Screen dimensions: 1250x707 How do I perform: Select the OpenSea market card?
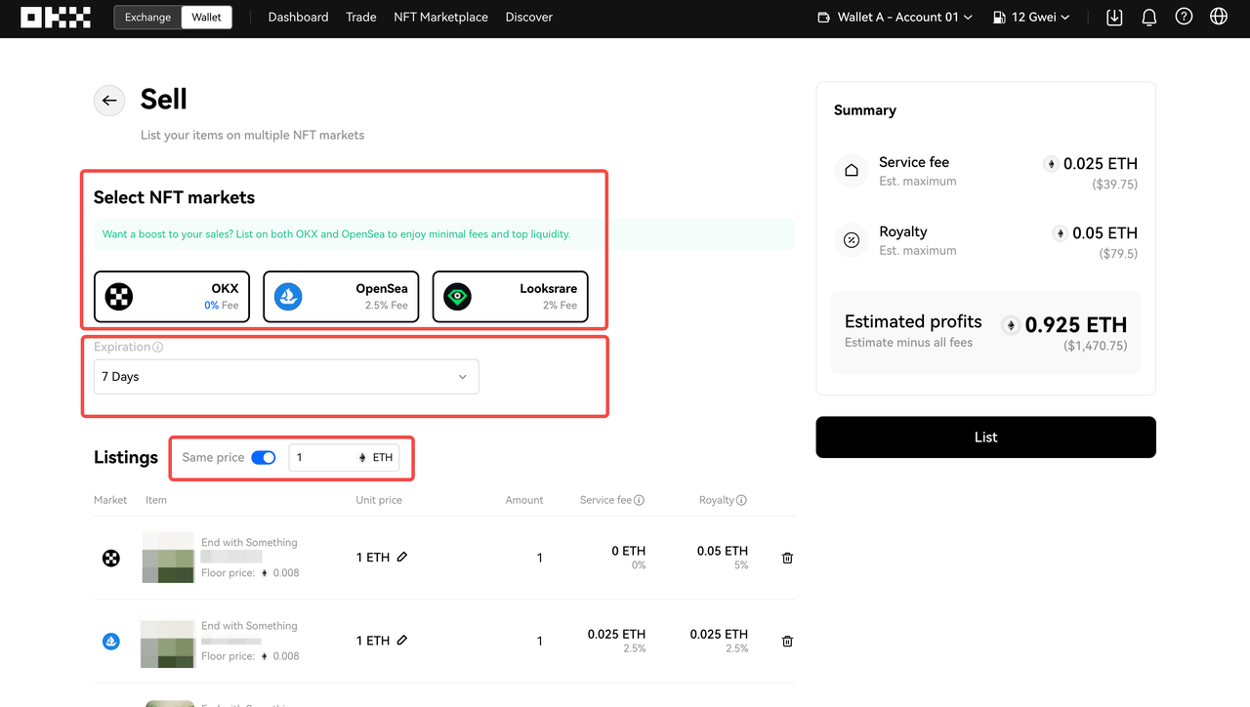(341, 297)
